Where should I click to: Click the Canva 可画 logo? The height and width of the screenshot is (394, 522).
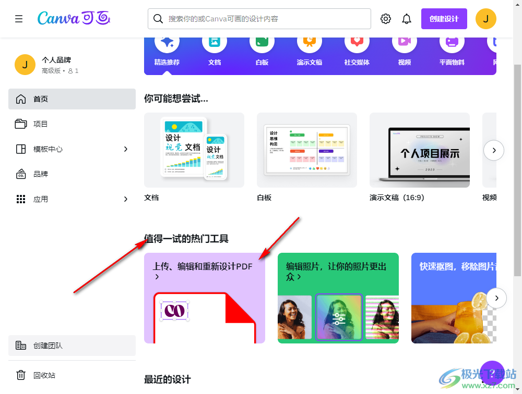(74, 18)
